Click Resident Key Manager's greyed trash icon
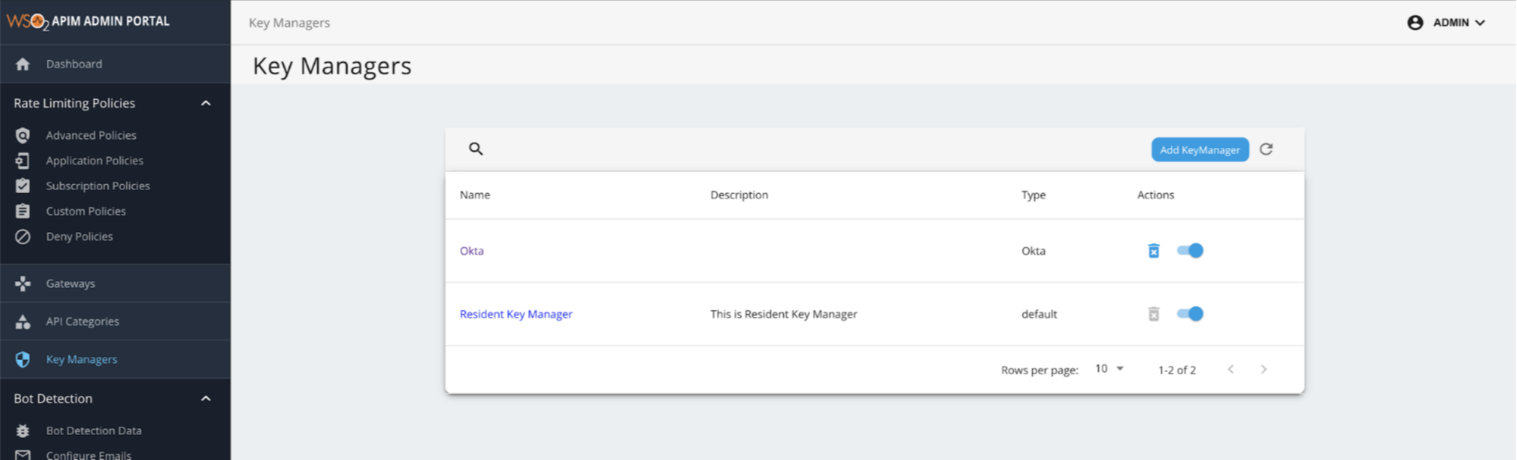 [x=1153, y=314]
